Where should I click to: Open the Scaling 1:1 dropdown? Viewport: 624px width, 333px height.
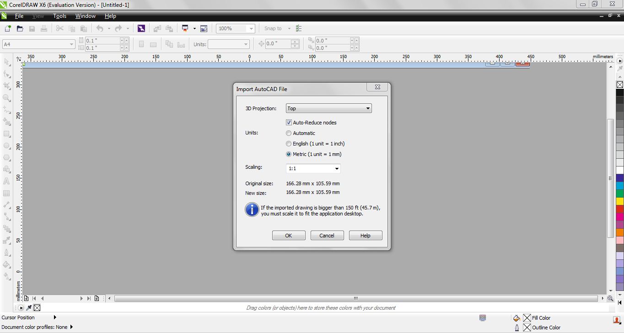313,168
